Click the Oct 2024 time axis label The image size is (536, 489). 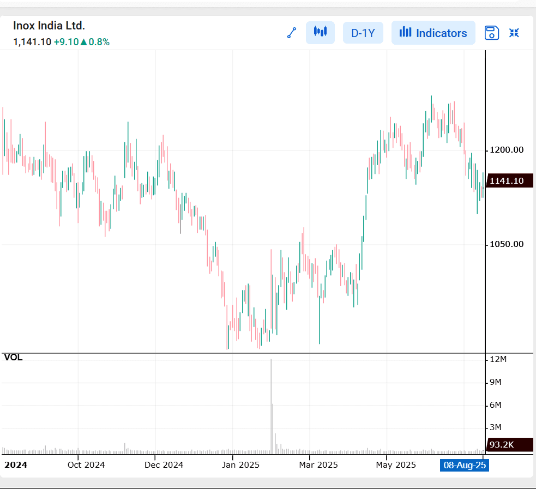pos(86,465)
